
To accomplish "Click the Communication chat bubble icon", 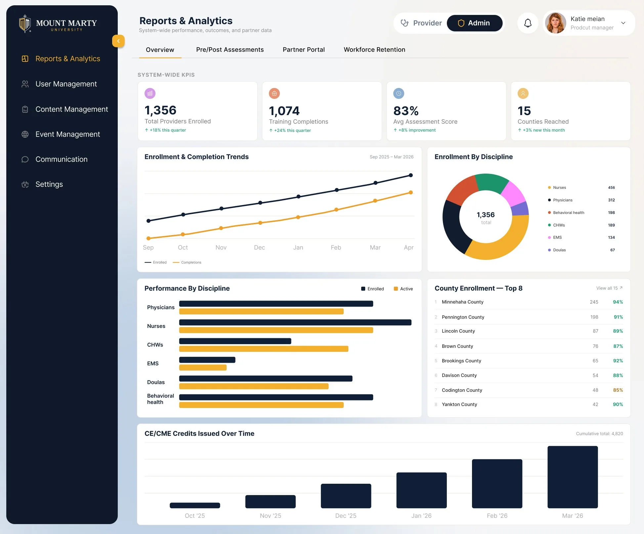I will pyautogui.click(x=25, y=159).
